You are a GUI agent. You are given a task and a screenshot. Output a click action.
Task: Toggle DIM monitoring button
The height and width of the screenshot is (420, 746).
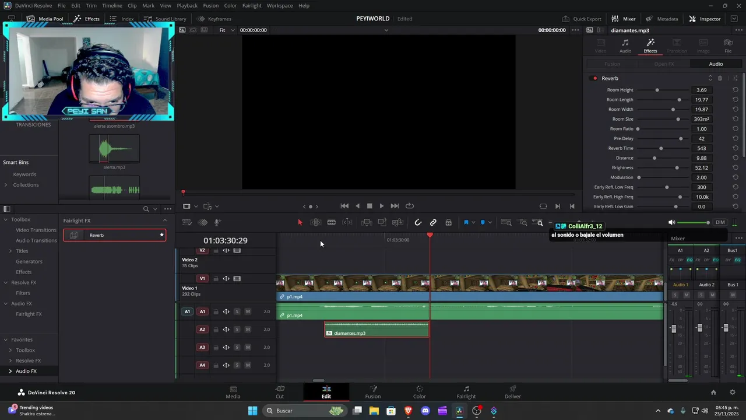click(720, 222)
